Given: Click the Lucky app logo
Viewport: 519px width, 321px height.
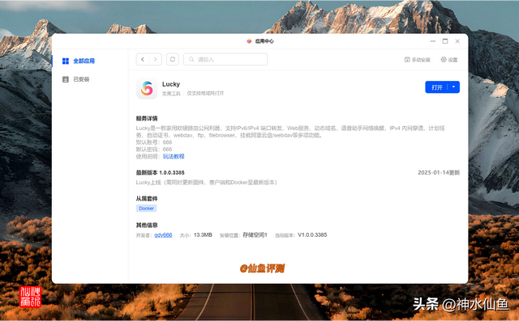Looking at the screenshot, I should pyautogui.click(x=147, y=88).
